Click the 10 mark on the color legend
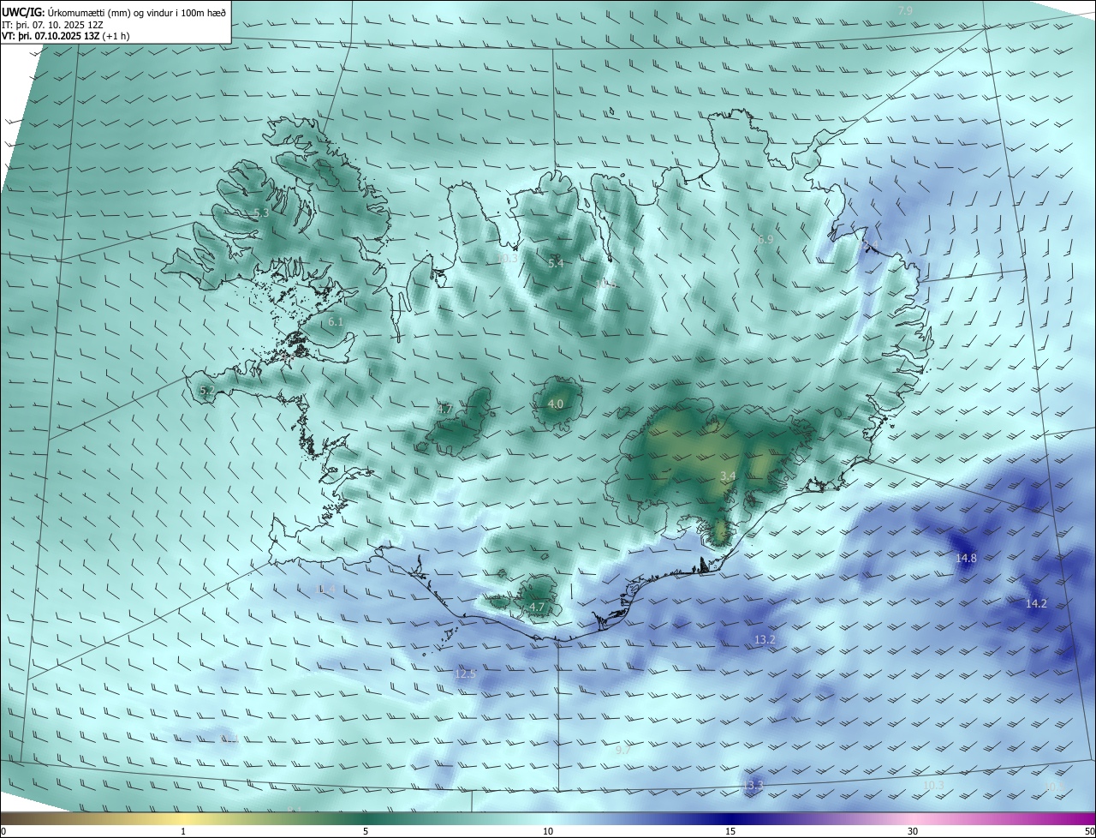The width and height of the screenshot is (1096, 838). (x=548, y=831)
